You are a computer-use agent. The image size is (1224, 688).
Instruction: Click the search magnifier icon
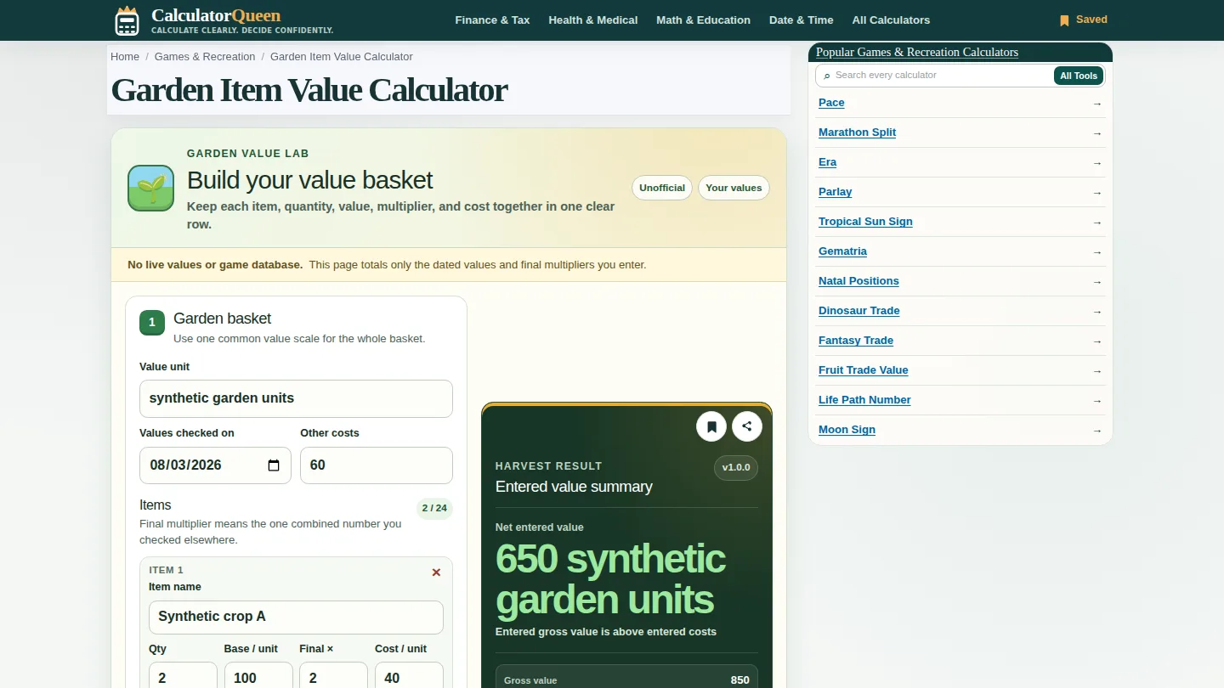click(x=827, y=76)
